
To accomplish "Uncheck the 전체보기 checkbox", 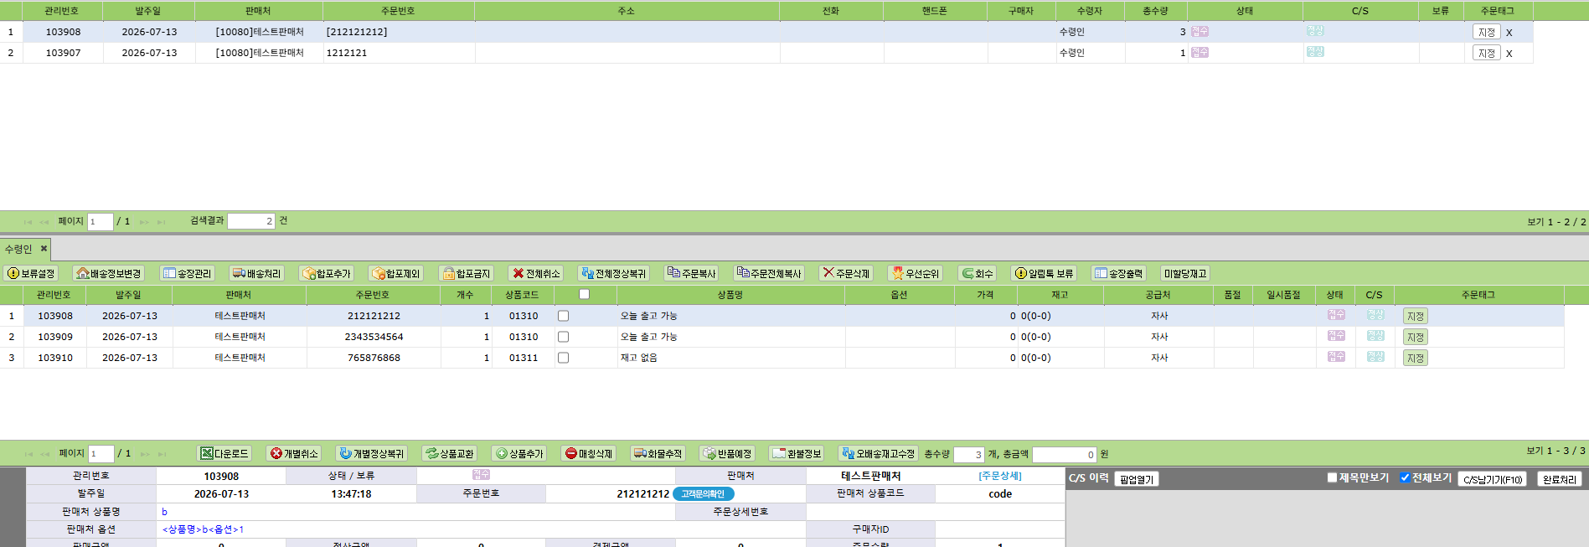I will [x=1406, y=477].
